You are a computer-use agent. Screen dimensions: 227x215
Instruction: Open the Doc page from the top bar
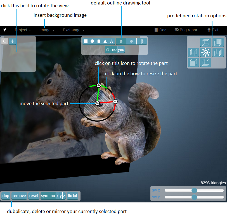(160, 30)
